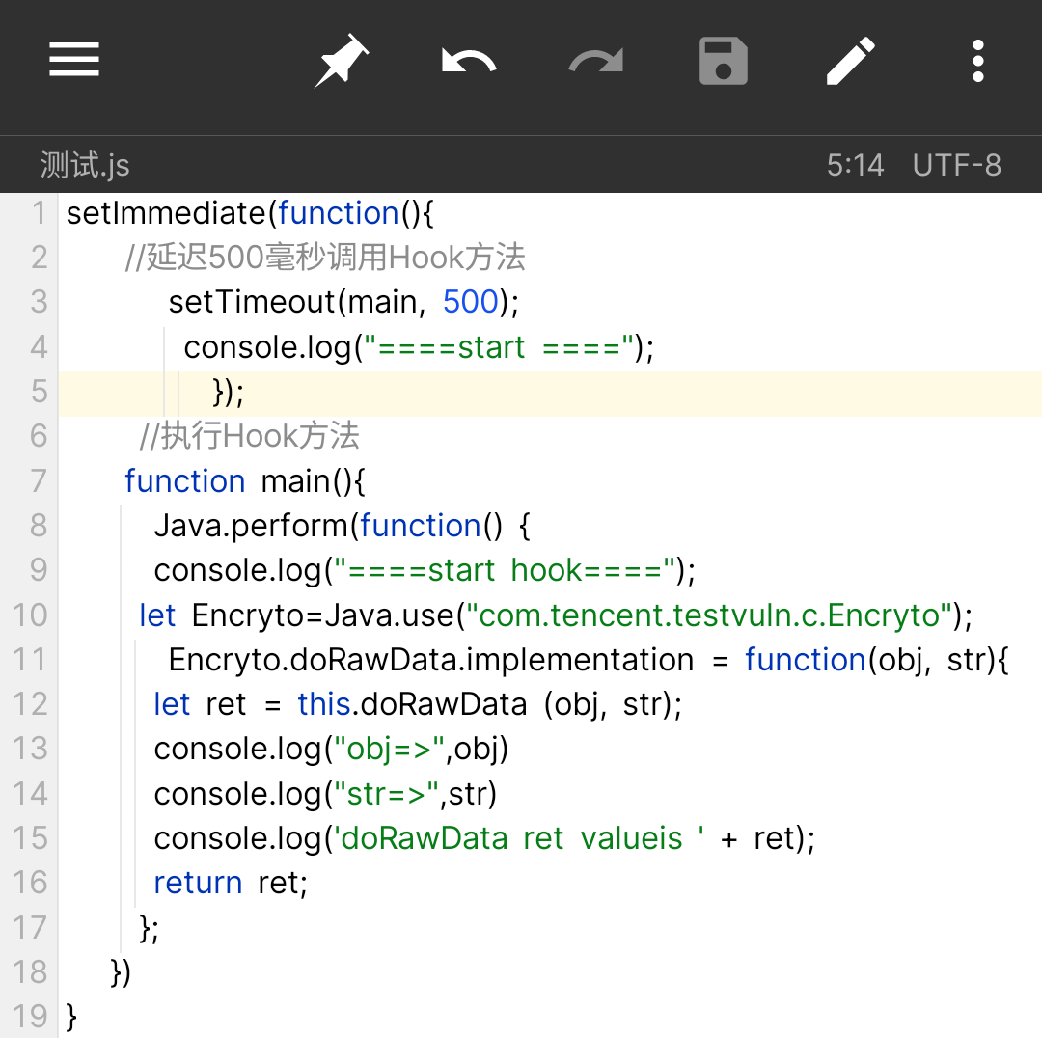Click the pin icon in toolbar
The width and height of the screenshot is (1042, 1038).
[x=343, y=62]
